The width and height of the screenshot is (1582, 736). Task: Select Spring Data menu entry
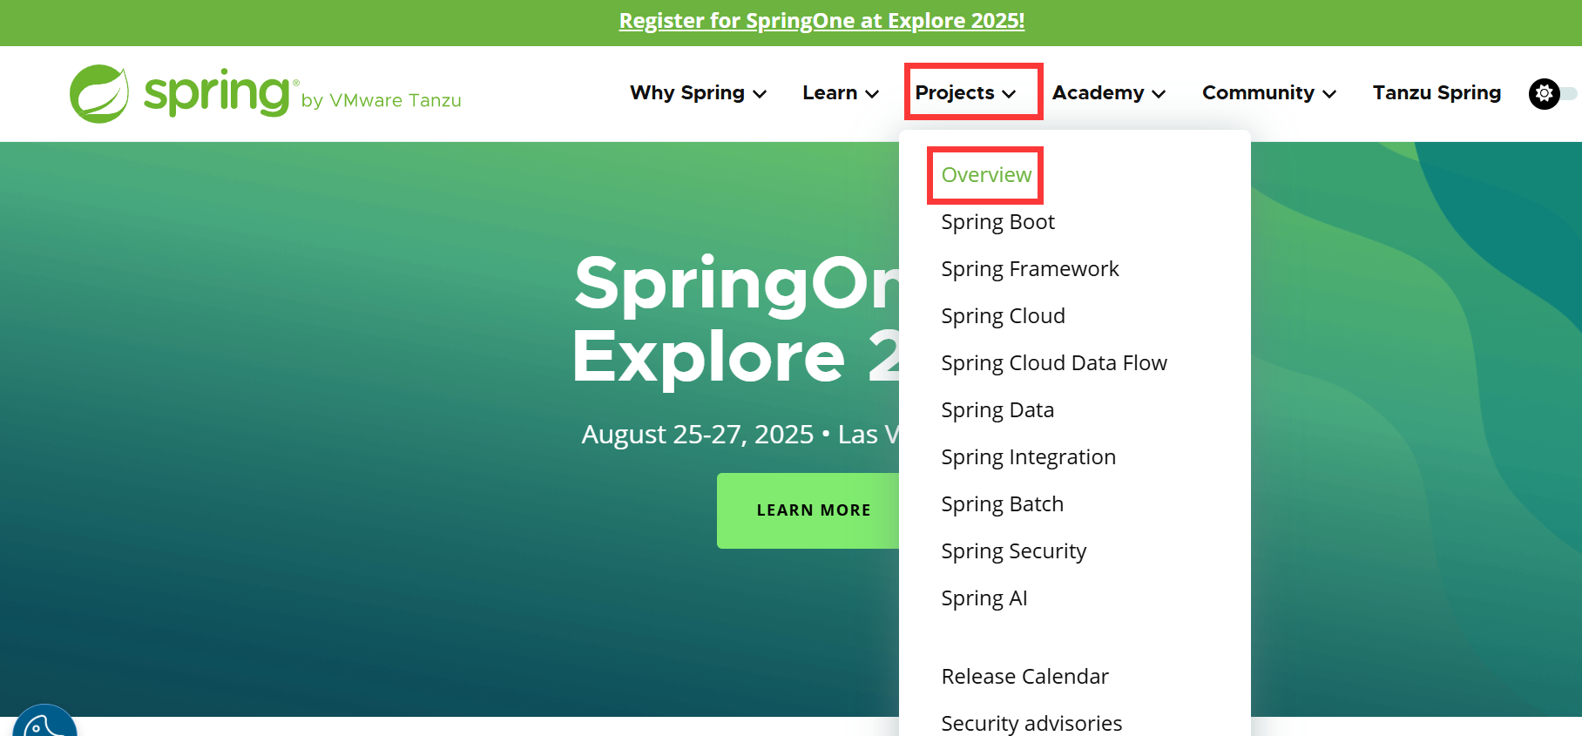[997, 410]
